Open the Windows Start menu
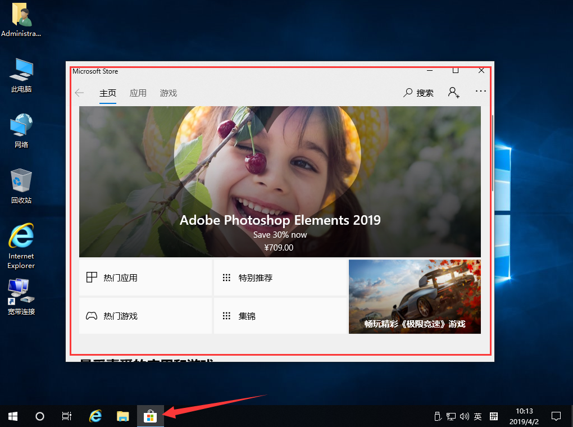Image resolution: width=573 pixels, height=427 pixels. (x=13, y=416)
